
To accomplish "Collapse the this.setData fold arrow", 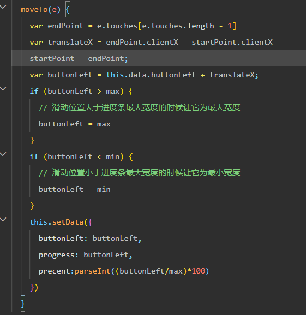I will (3, 220).
